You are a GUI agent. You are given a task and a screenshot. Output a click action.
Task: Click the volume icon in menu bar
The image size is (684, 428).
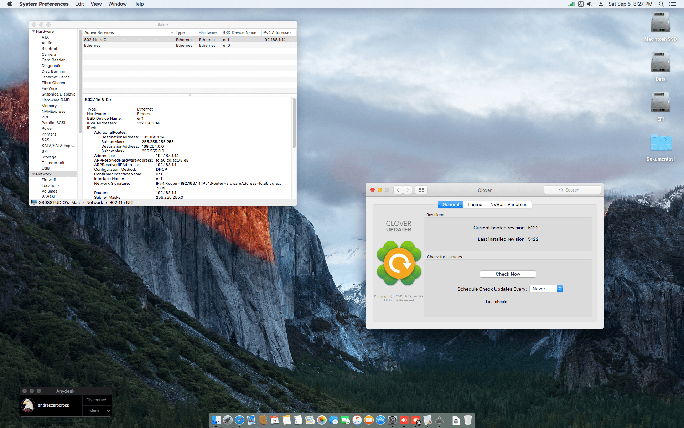tap(590, 4)
